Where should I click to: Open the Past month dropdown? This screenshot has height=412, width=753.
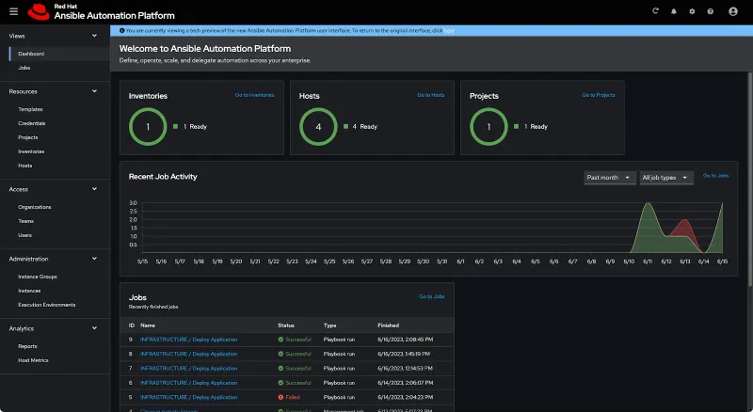point(609,177)
